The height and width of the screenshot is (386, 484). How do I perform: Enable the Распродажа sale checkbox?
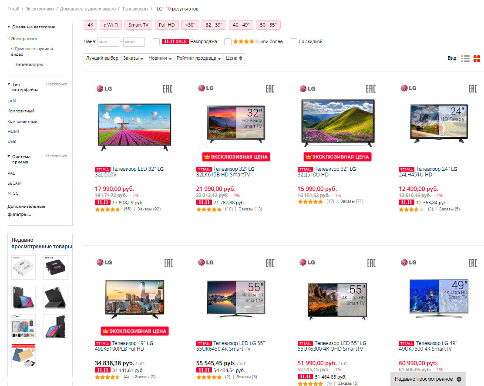(x=156, y=42)
